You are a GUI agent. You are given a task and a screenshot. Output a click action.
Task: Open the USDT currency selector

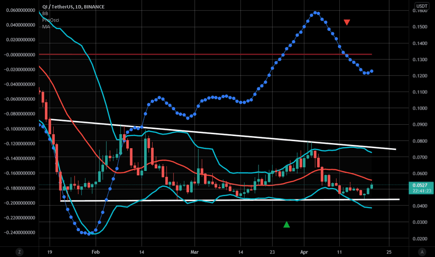point(421,6)
